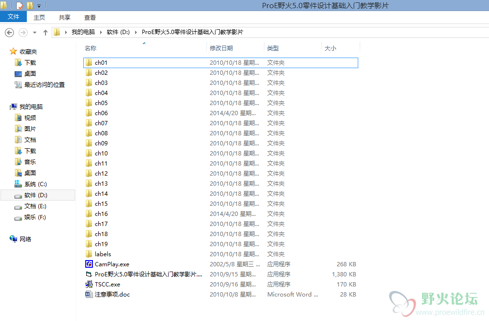Screen dimensions: 489x321
Task: Open the 共享 ribbon tab
Action: click(65, 17)
